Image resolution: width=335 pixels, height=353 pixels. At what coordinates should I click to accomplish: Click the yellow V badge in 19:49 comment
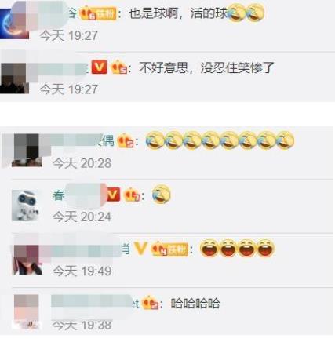[140, 248]
